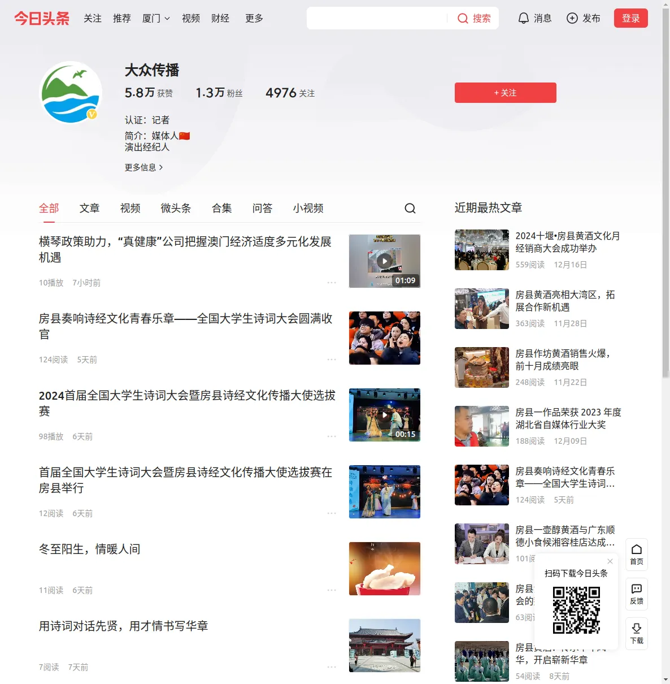Screen dimensions: 670x684
Task: Click 财经 in the top navigation
Action: coord(220,18)
